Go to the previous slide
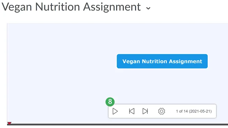The width and height of the screenshot is (228, 128). (x=132, y=111)
